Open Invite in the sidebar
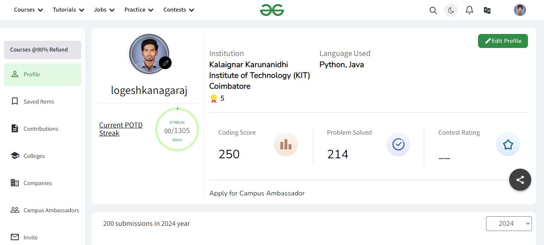This screenshot has width=544, height=245. pos(42,237)
